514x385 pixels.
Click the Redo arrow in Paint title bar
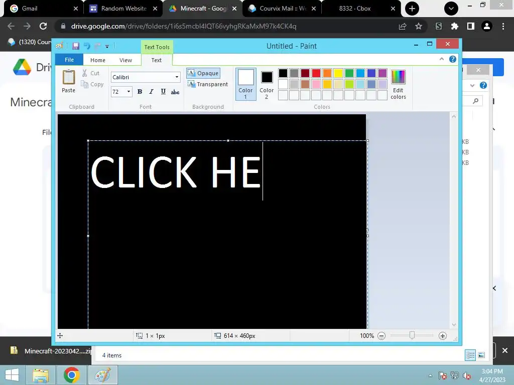tap(97, 46)
